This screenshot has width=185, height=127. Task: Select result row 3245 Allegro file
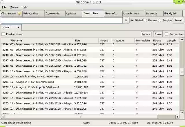(x=90, y=50)
